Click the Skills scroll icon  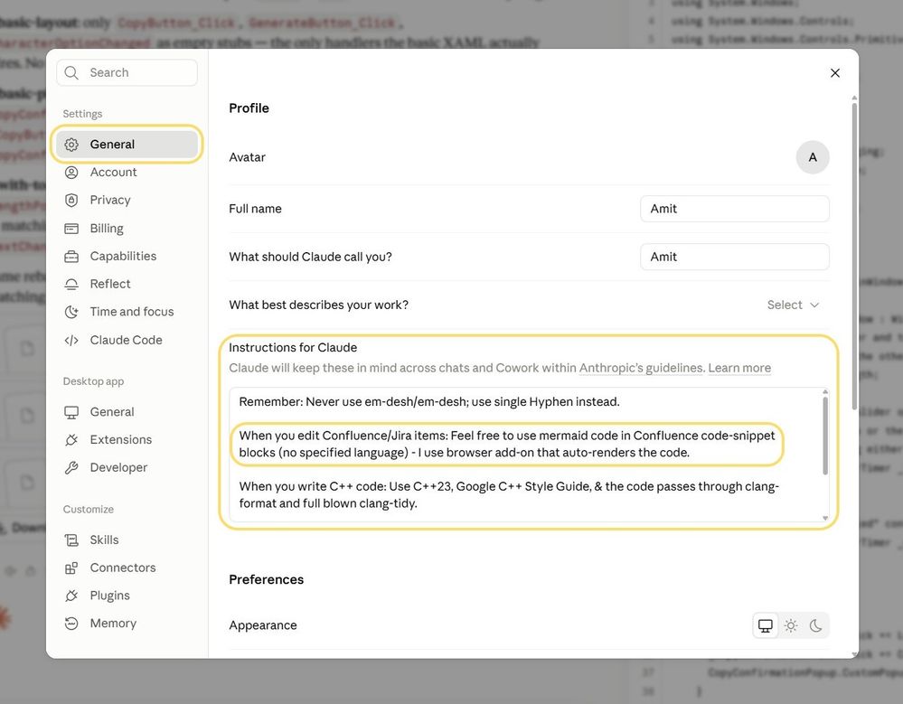point(71,540)
